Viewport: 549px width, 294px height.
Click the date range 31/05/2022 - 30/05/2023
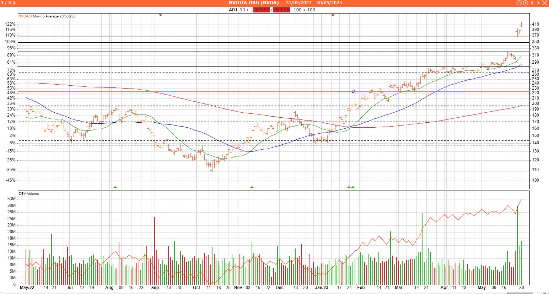tap(314, 3)
